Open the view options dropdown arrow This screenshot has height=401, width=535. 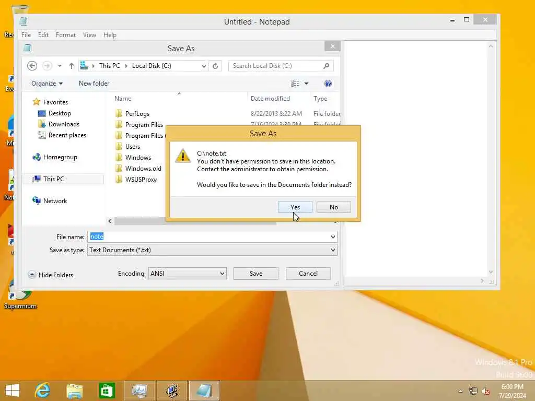(x=306, y=84)
